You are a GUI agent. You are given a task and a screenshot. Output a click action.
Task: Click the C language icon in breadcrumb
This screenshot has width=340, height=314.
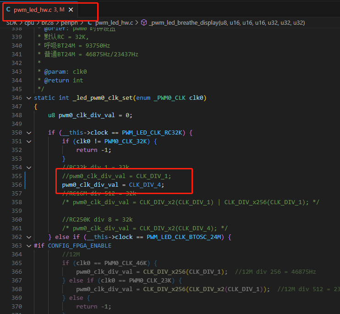(90, 23)
